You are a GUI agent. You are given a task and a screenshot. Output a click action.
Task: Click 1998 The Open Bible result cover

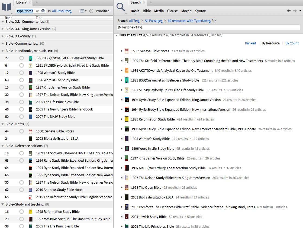127,187
